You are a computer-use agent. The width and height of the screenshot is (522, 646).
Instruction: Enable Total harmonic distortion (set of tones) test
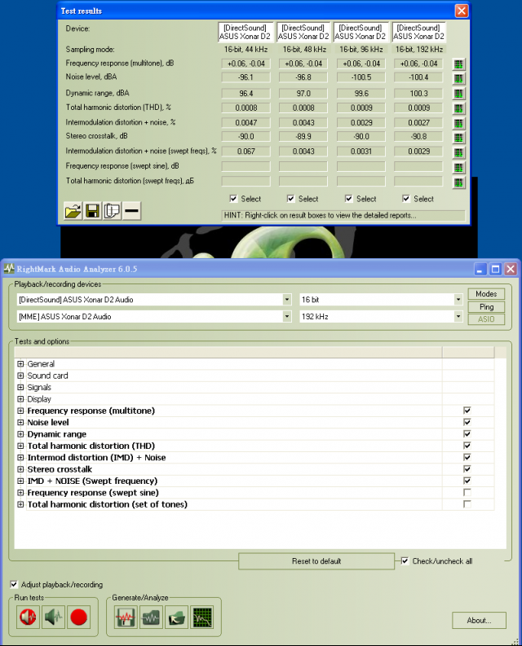(467, 504)
